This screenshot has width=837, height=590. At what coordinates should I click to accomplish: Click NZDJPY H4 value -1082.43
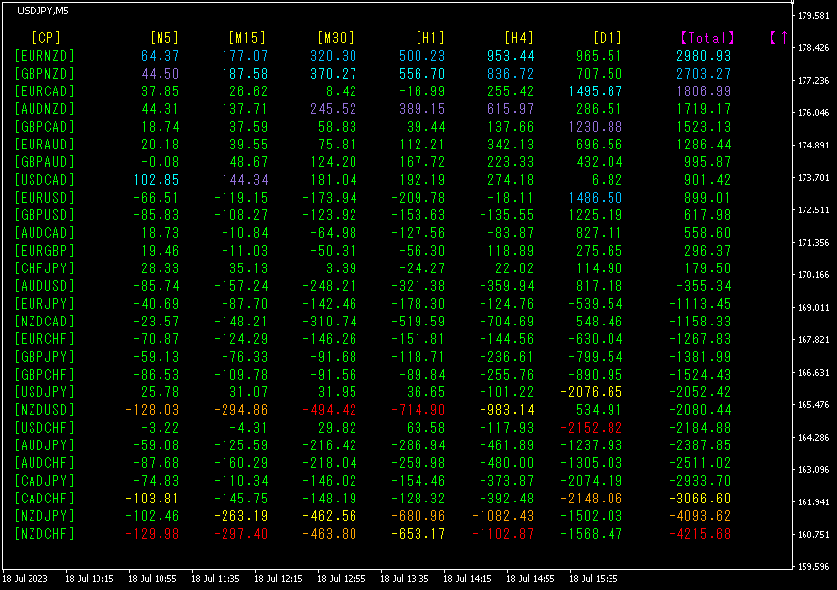[x=503, y=516]
